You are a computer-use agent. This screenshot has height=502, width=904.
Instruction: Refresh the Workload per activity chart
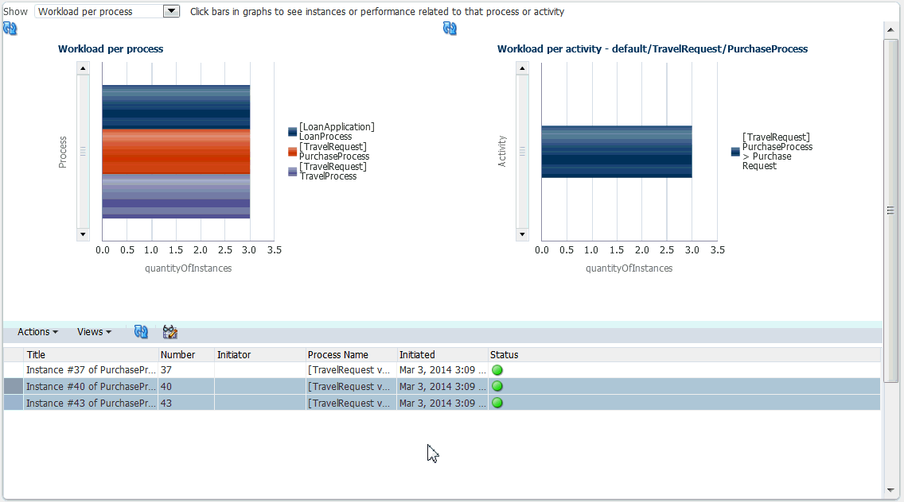coord(450,29)
